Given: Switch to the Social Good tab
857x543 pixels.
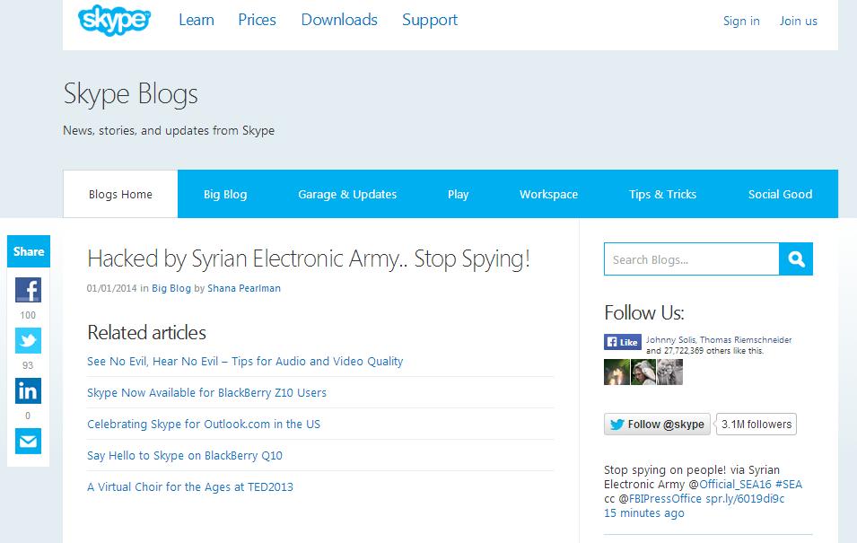Looking at the screenshot, I should pyautogui.click(x=780, y=194).
